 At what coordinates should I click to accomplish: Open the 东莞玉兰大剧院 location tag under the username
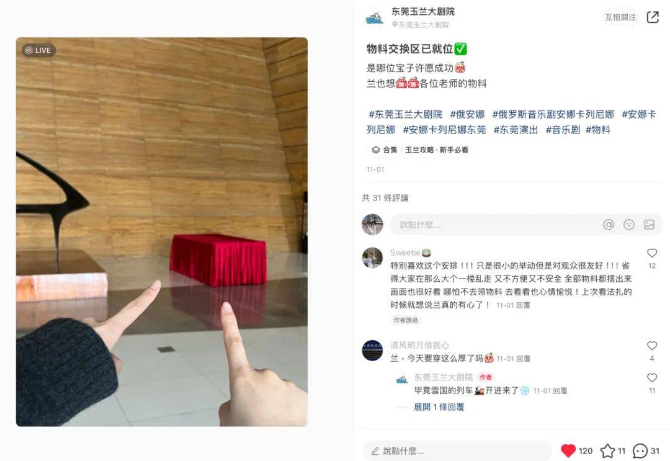pos(421,25)
